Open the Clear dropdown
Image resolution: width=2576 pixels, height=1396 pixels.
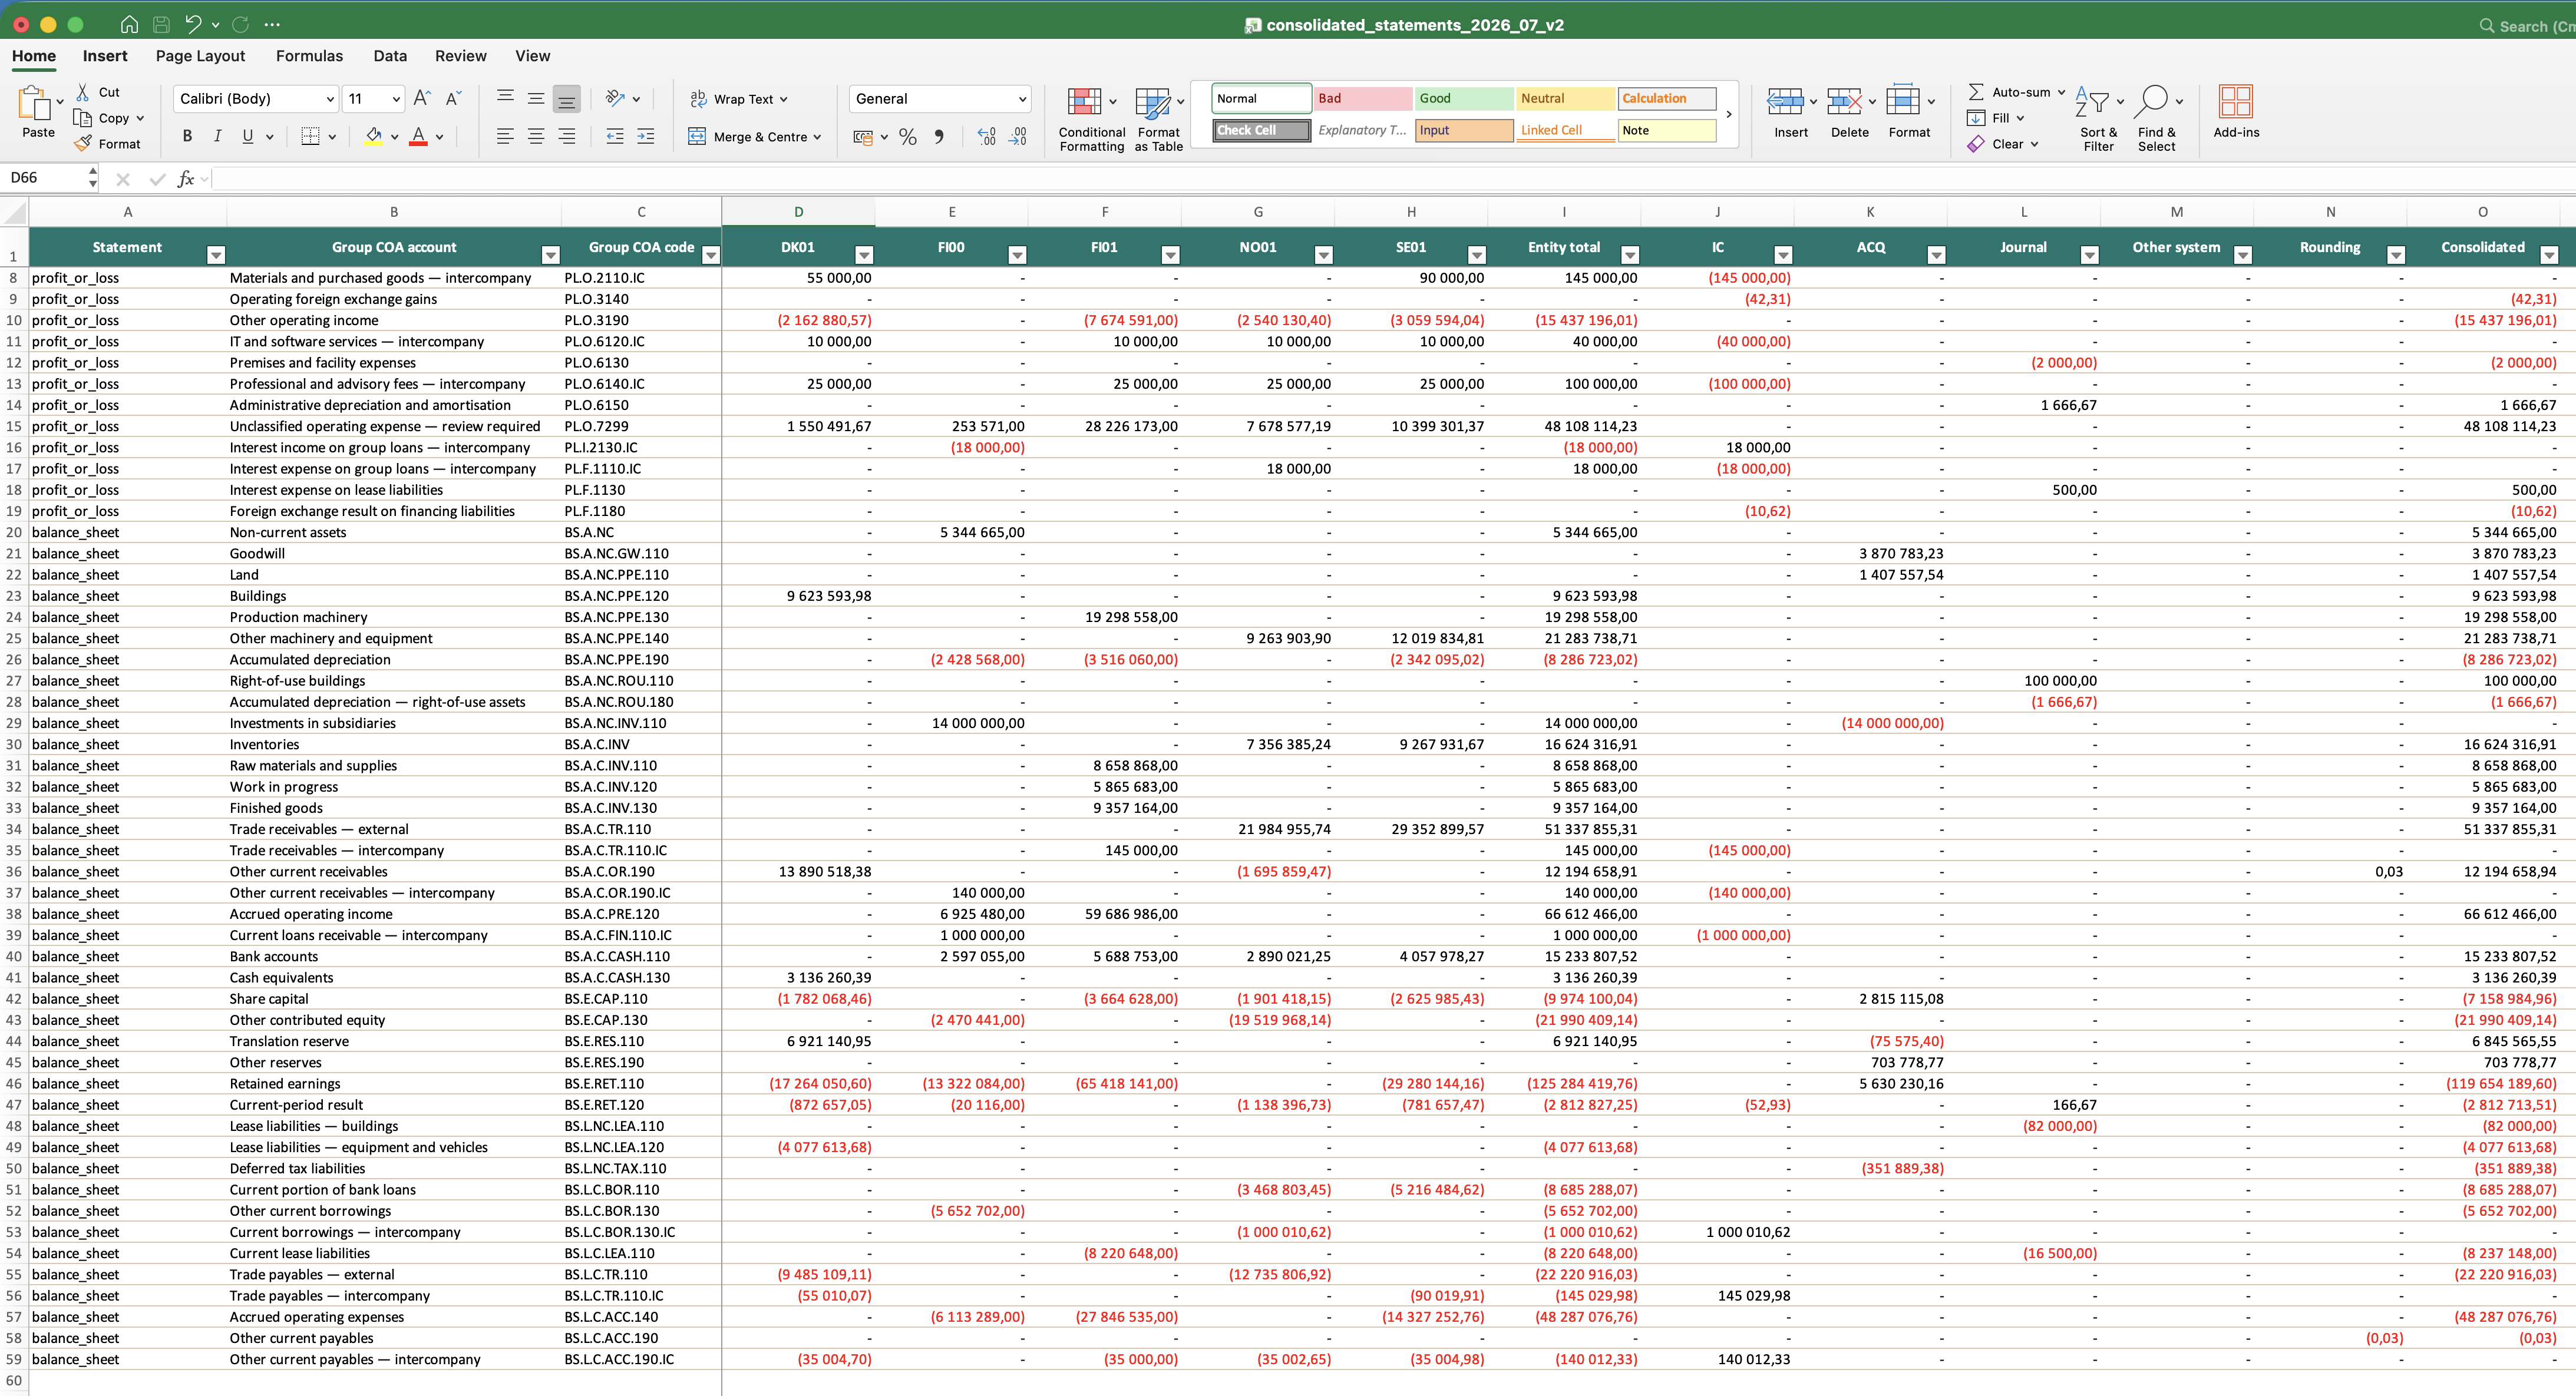[2002, 144]
